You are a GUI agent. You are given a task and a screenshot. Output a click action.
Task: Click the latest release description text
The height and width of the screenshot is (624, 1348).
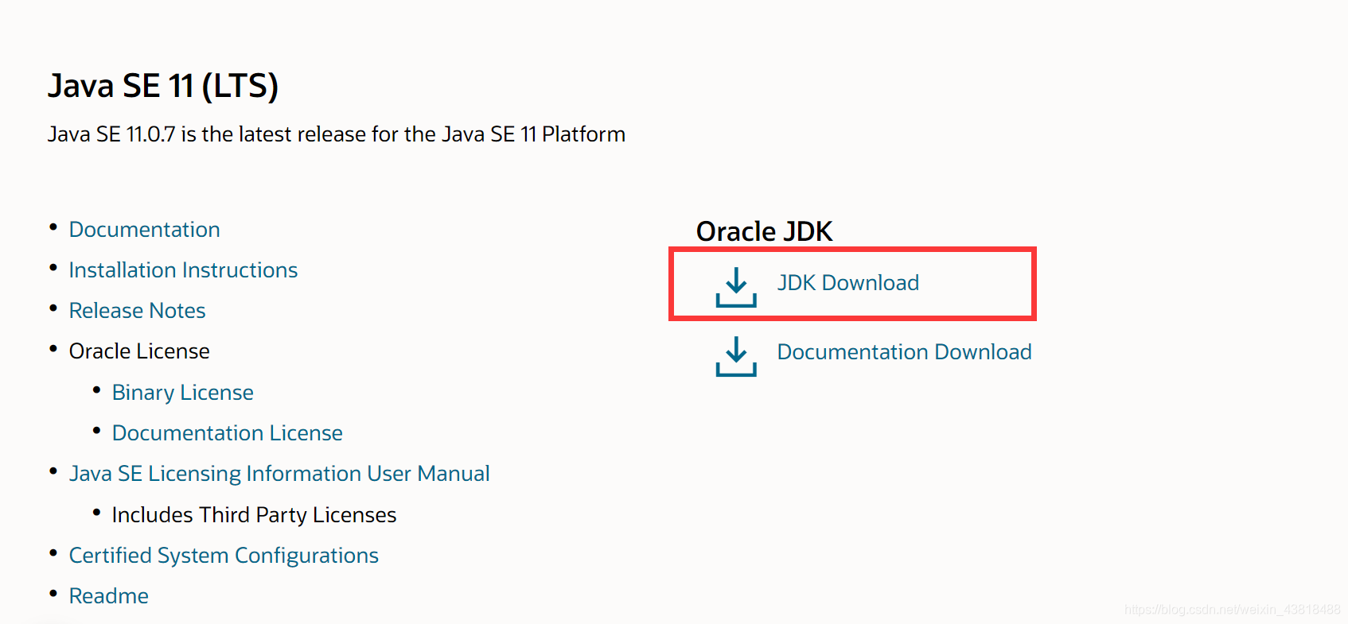tap(337, 134)
